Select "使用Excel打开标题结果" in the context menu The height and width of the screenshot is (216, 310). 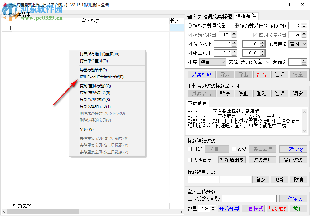pyautogui.click(x=101, y=77)
